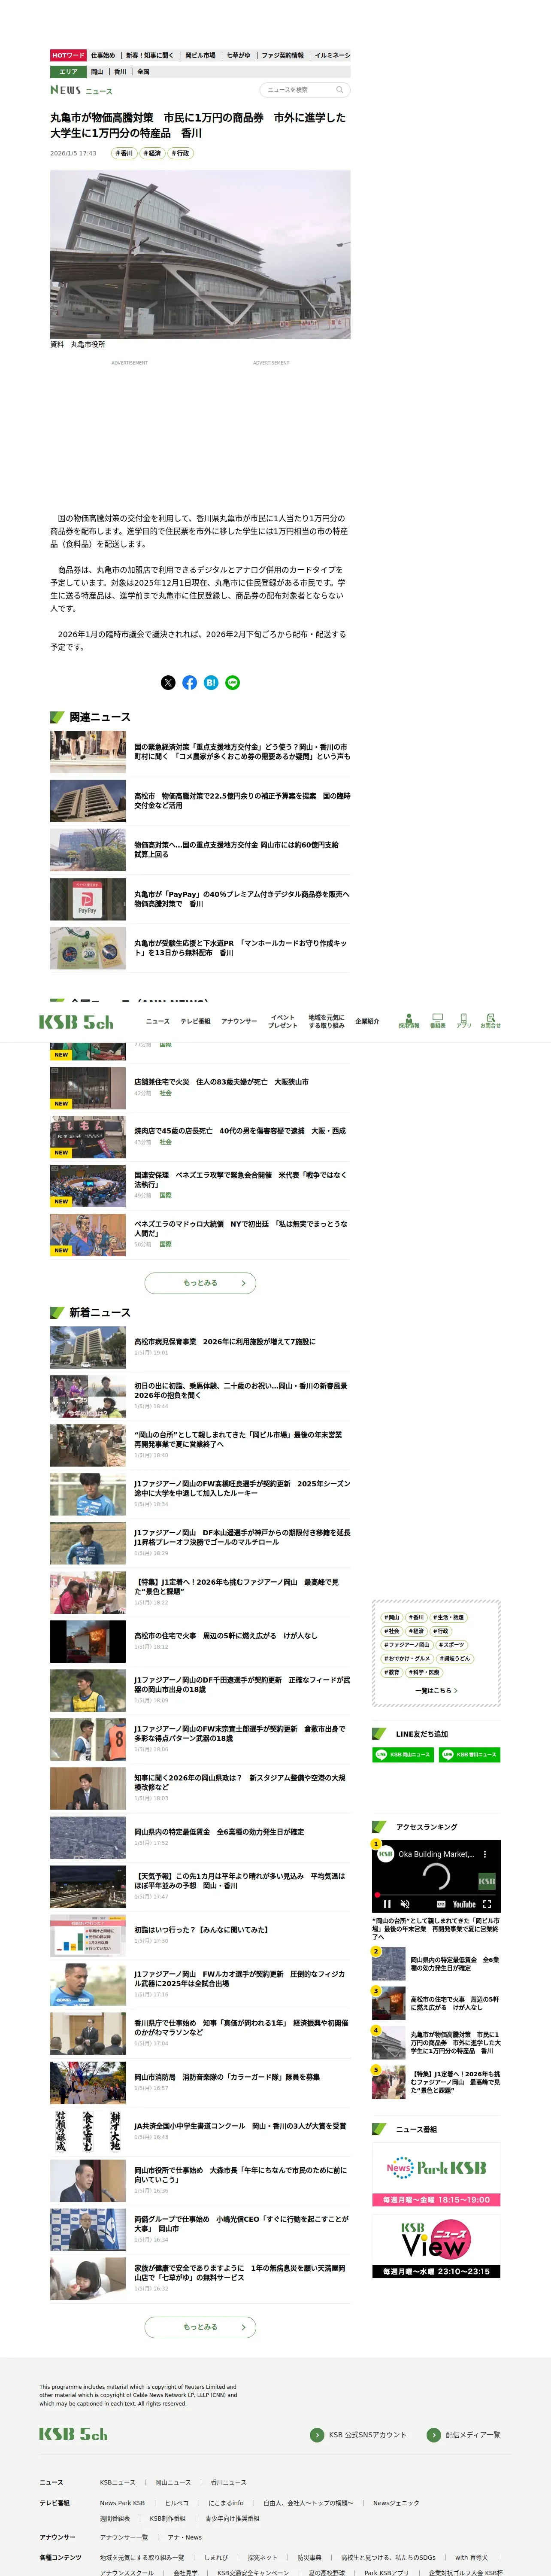Pause the YouTube ranking video
Screen dimensions: 551x2576
pyautogui.click(x=387, y=1905)
